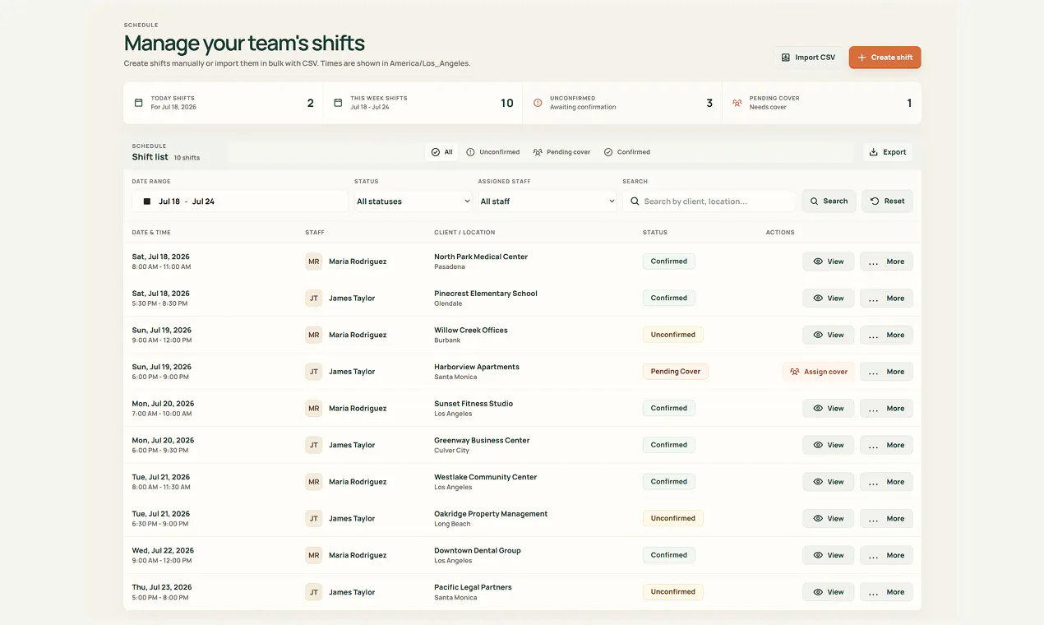The width and height of the screenshot is (1044, 625).
Task: View the Downtown Dental Group shift
Action: coord(829,555)
